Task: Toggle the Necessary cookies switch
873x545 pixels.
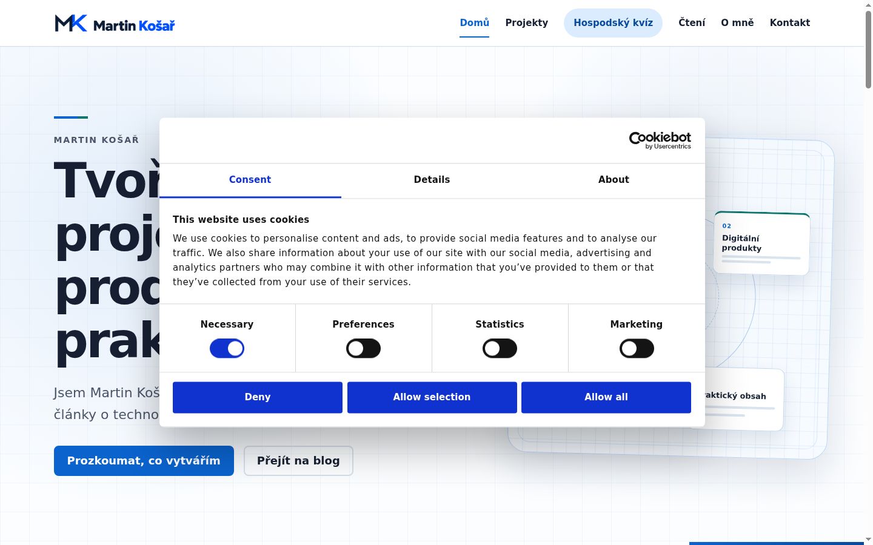Action: (x=227, y=349)
